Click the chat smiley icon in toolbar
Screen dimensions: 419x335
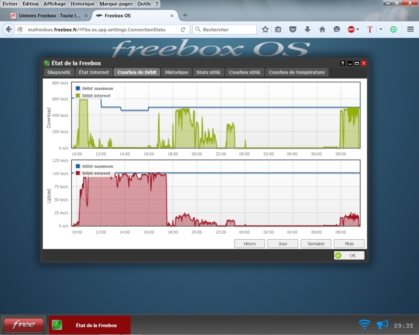(x=337, y=29)
